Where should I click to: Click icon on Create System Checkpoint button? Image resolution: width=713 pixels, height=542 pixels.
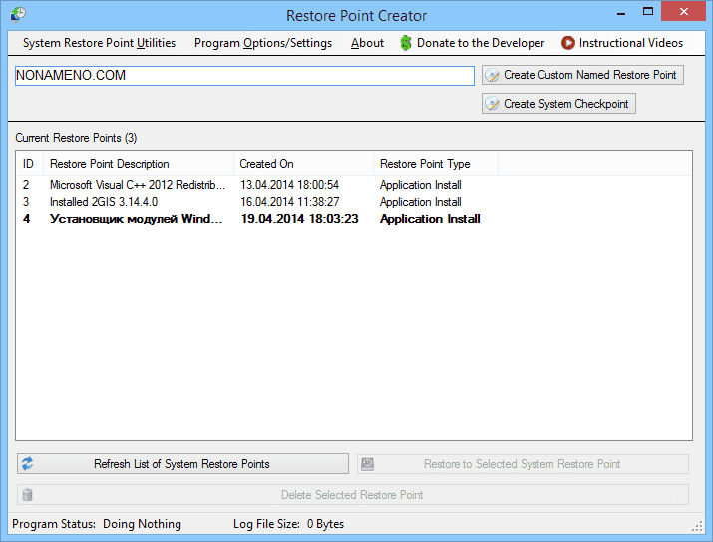[x=493, y=104]
